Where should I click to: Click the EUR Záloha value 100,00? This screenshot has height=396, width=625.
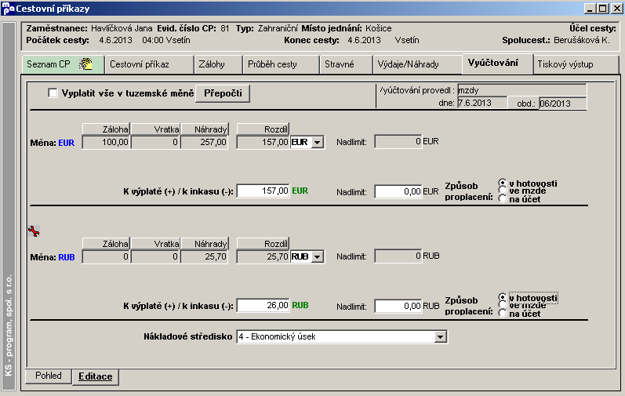(106, 142)
